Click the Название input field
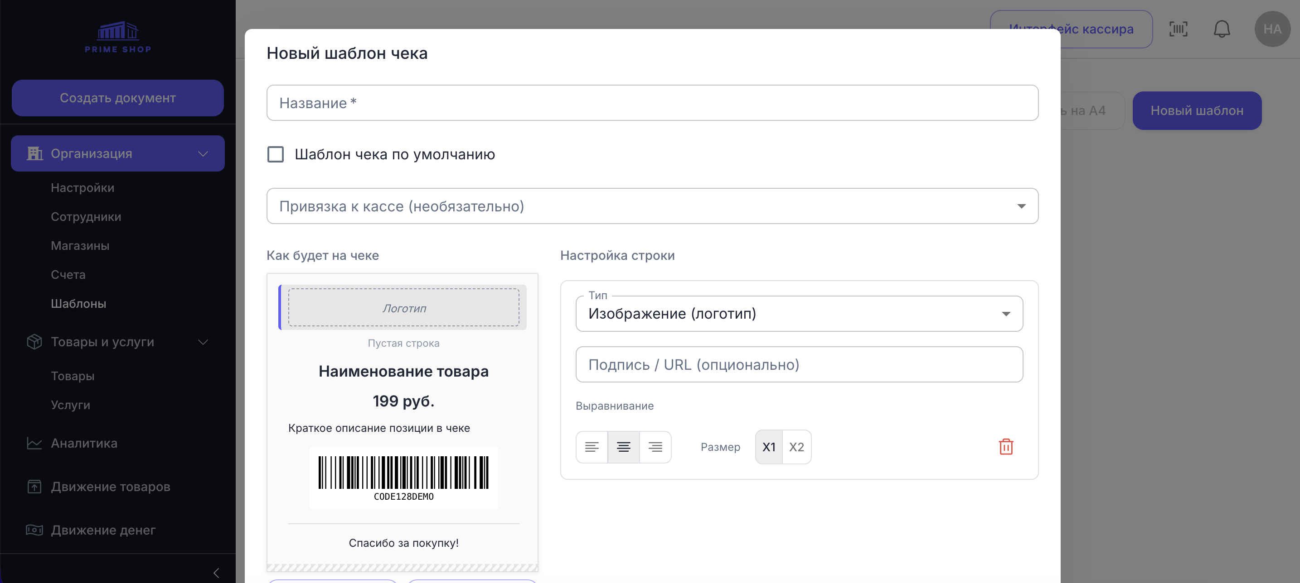Viewport: 1300px width, 583px height. click(x=652, y=103)
